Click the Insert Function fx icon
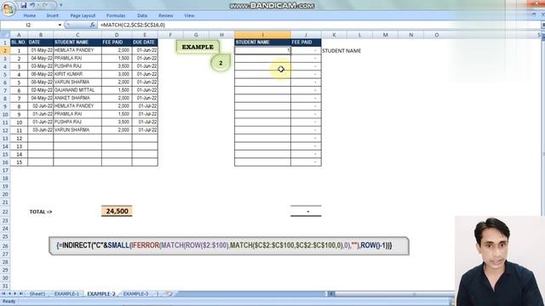The image size is (545, 306). (x=93, y=25)
